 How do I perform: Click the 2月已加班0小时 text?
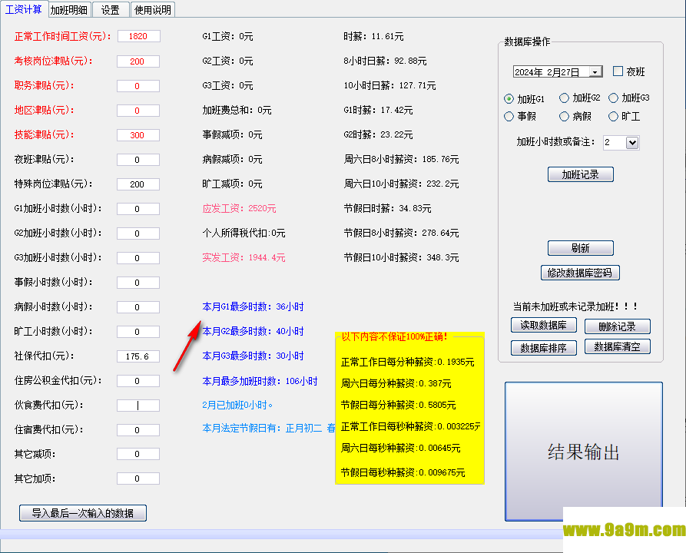(x=237, y=405)
